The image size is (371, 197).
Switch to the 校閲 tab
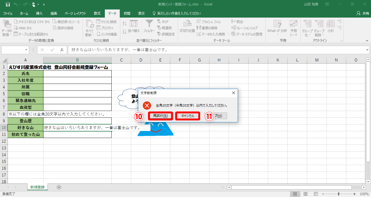tap(127, 13)
